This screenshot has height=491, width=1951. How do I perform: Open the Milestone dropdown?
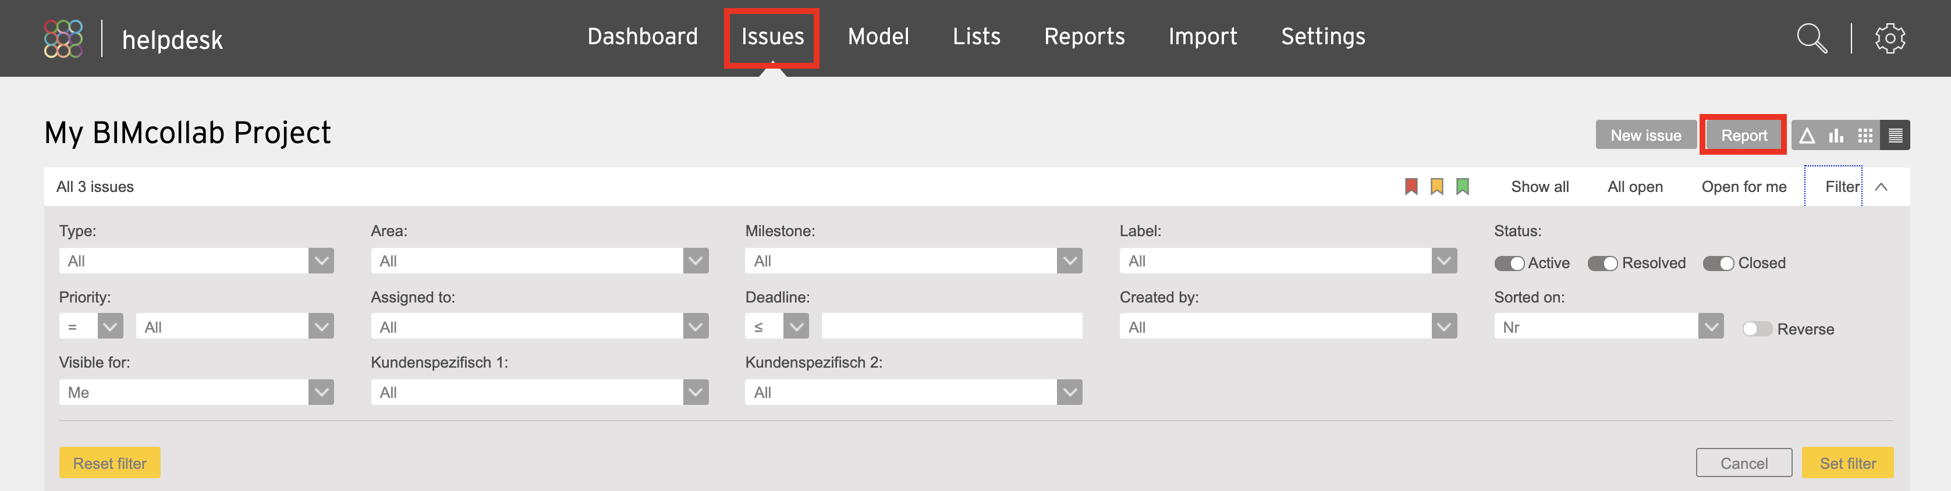[913, 261]
